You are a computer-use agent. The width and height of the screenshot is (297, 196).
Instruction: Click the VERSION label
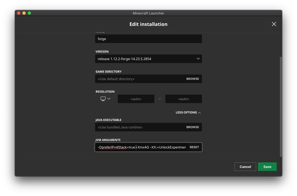pyautogui.click(x=102, y=52)
